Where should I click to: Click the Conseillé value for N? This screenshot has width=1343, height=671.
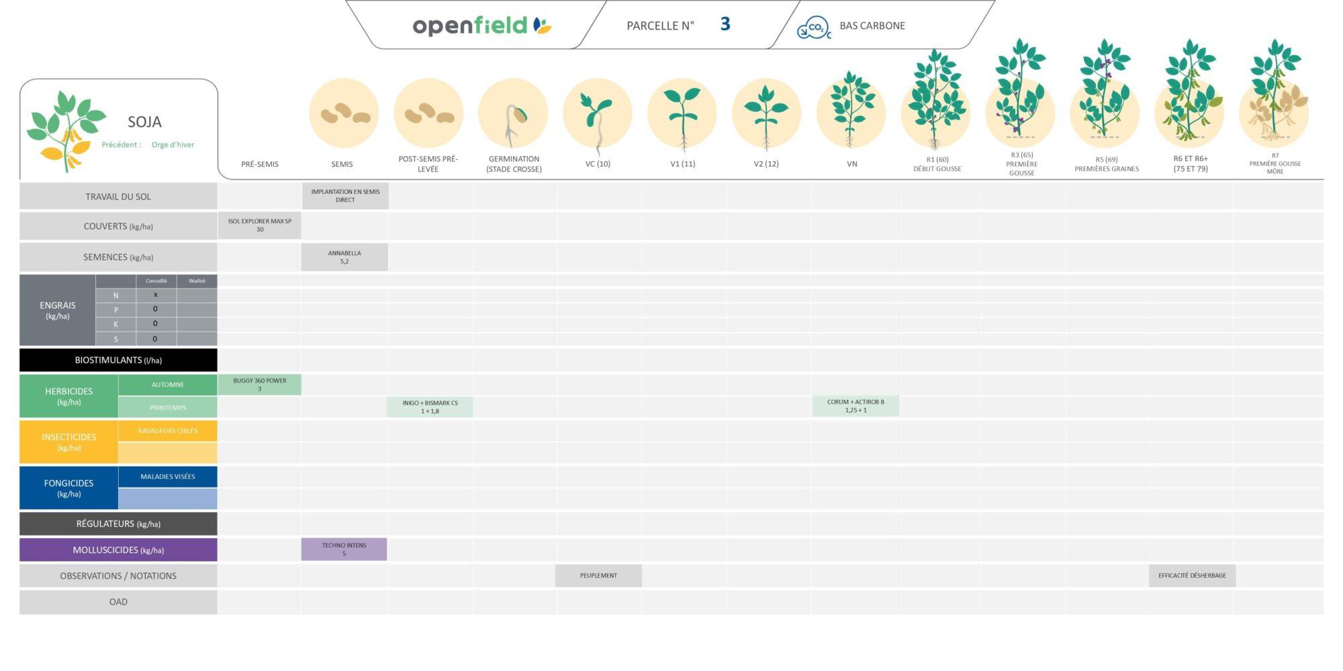(156, 295)
